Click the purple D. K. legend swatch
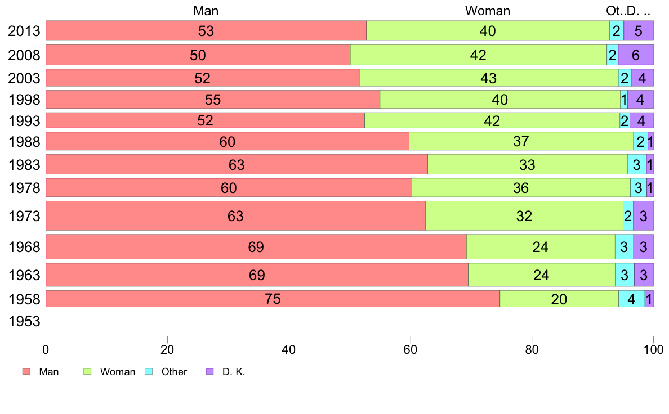The width and height of the screenshot is (669, 414). click(x=209, y=372)
